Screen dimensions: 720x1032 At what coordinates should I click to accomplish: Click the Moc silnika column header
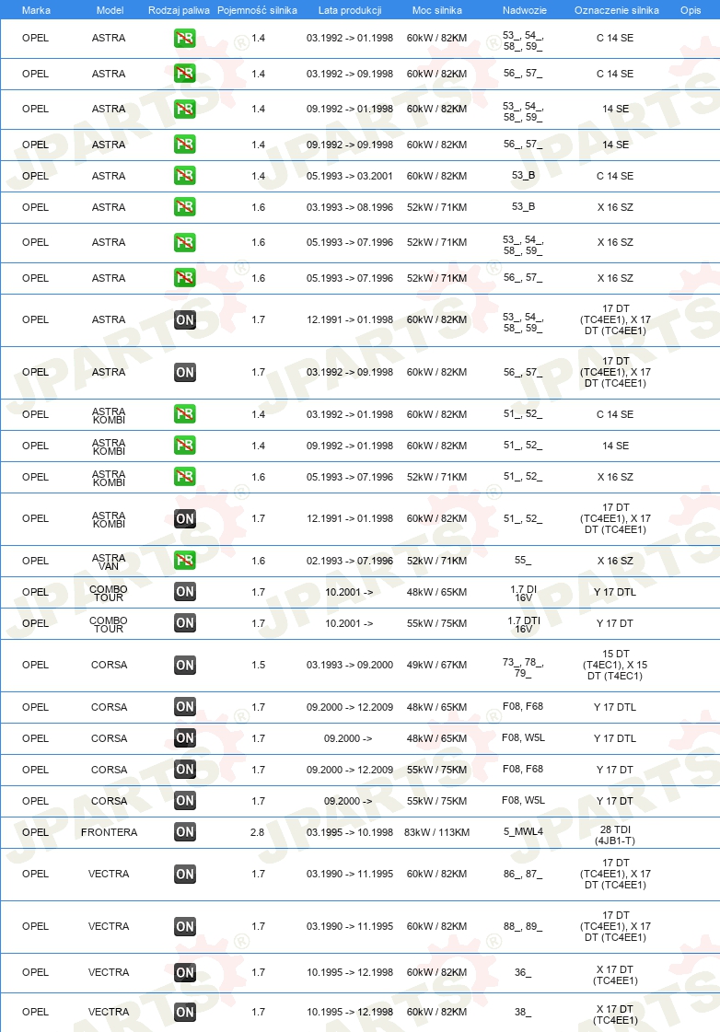[437, 10]
